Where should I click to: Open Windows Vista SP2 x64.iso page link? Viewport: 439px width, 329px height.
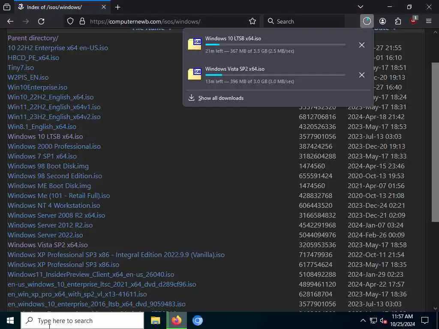[x=48, y=245]
